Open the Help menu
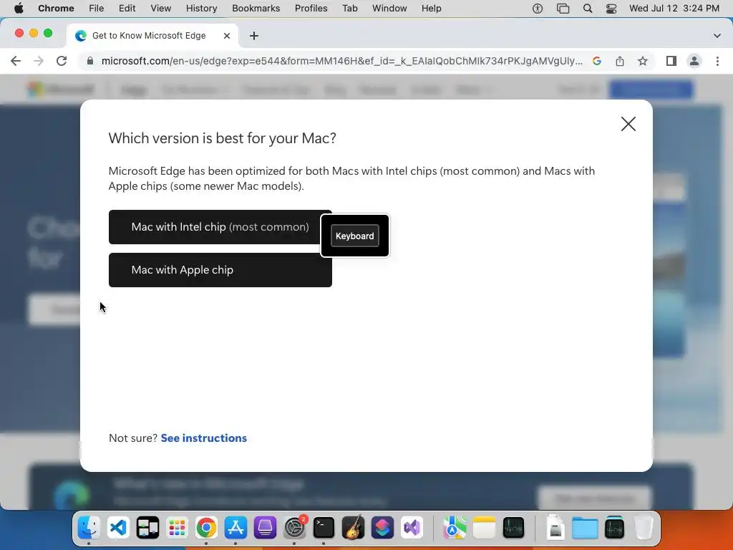The height and width of the screenshot is (550, 733). pyautogui.click(x=431, y=9)
